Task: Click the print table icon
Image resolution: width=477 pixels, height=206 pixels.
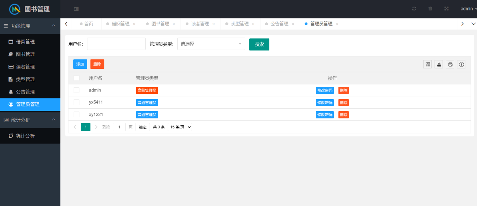Action: coord(450,64)
